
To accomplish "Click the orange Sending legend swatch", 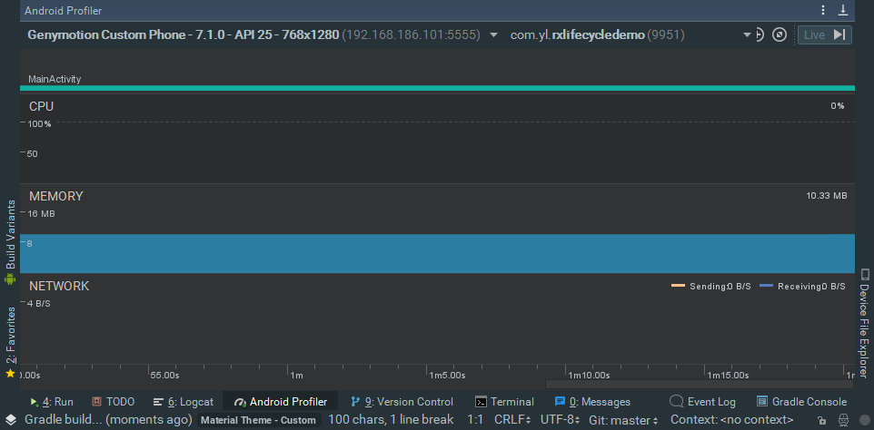I will 678,286.
